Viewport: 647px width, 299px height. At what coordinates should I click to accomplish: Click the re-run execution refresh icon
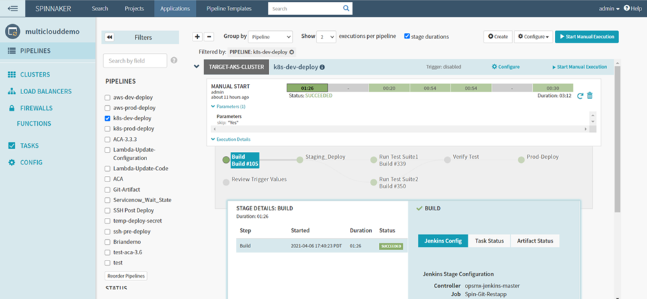pos(580,96)
